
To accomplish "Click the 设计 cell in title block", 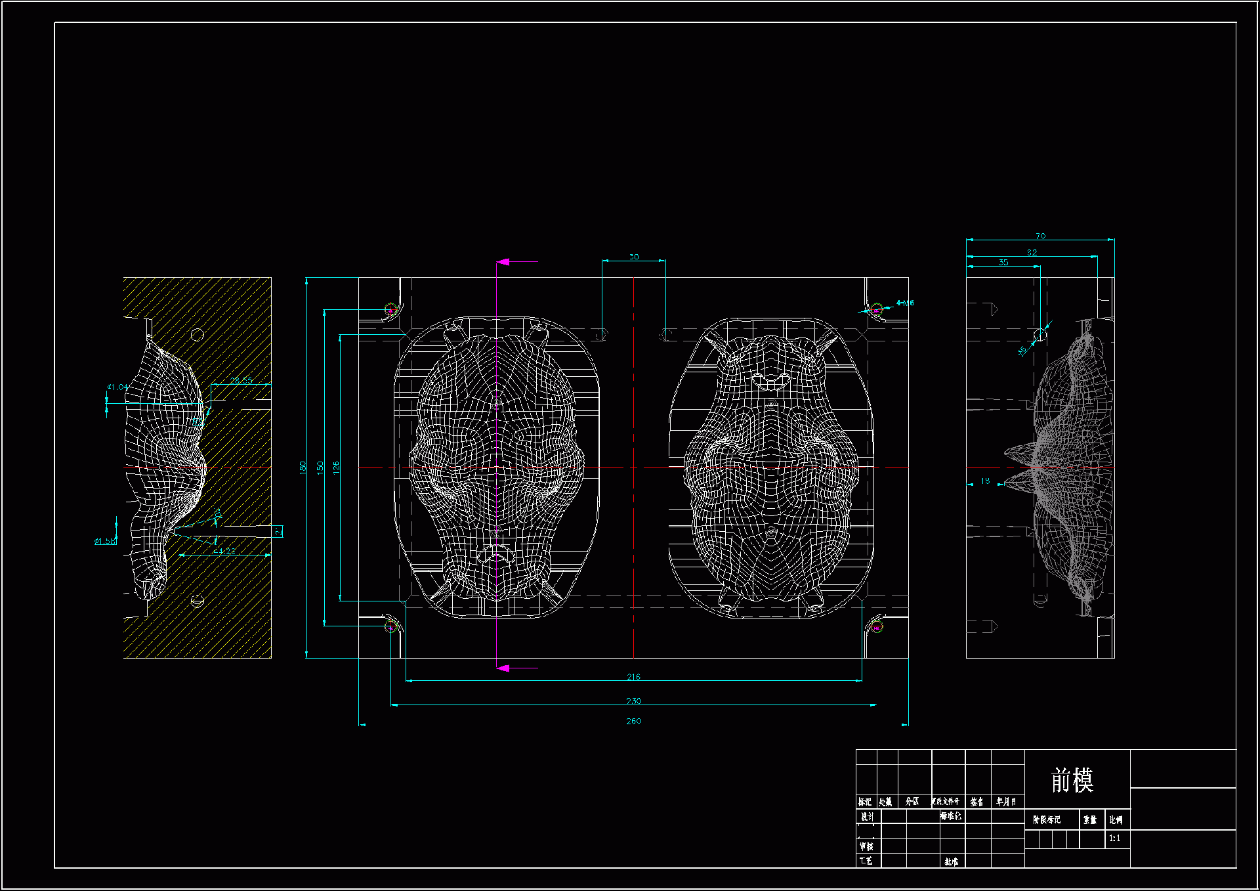I will pos(867,816).
